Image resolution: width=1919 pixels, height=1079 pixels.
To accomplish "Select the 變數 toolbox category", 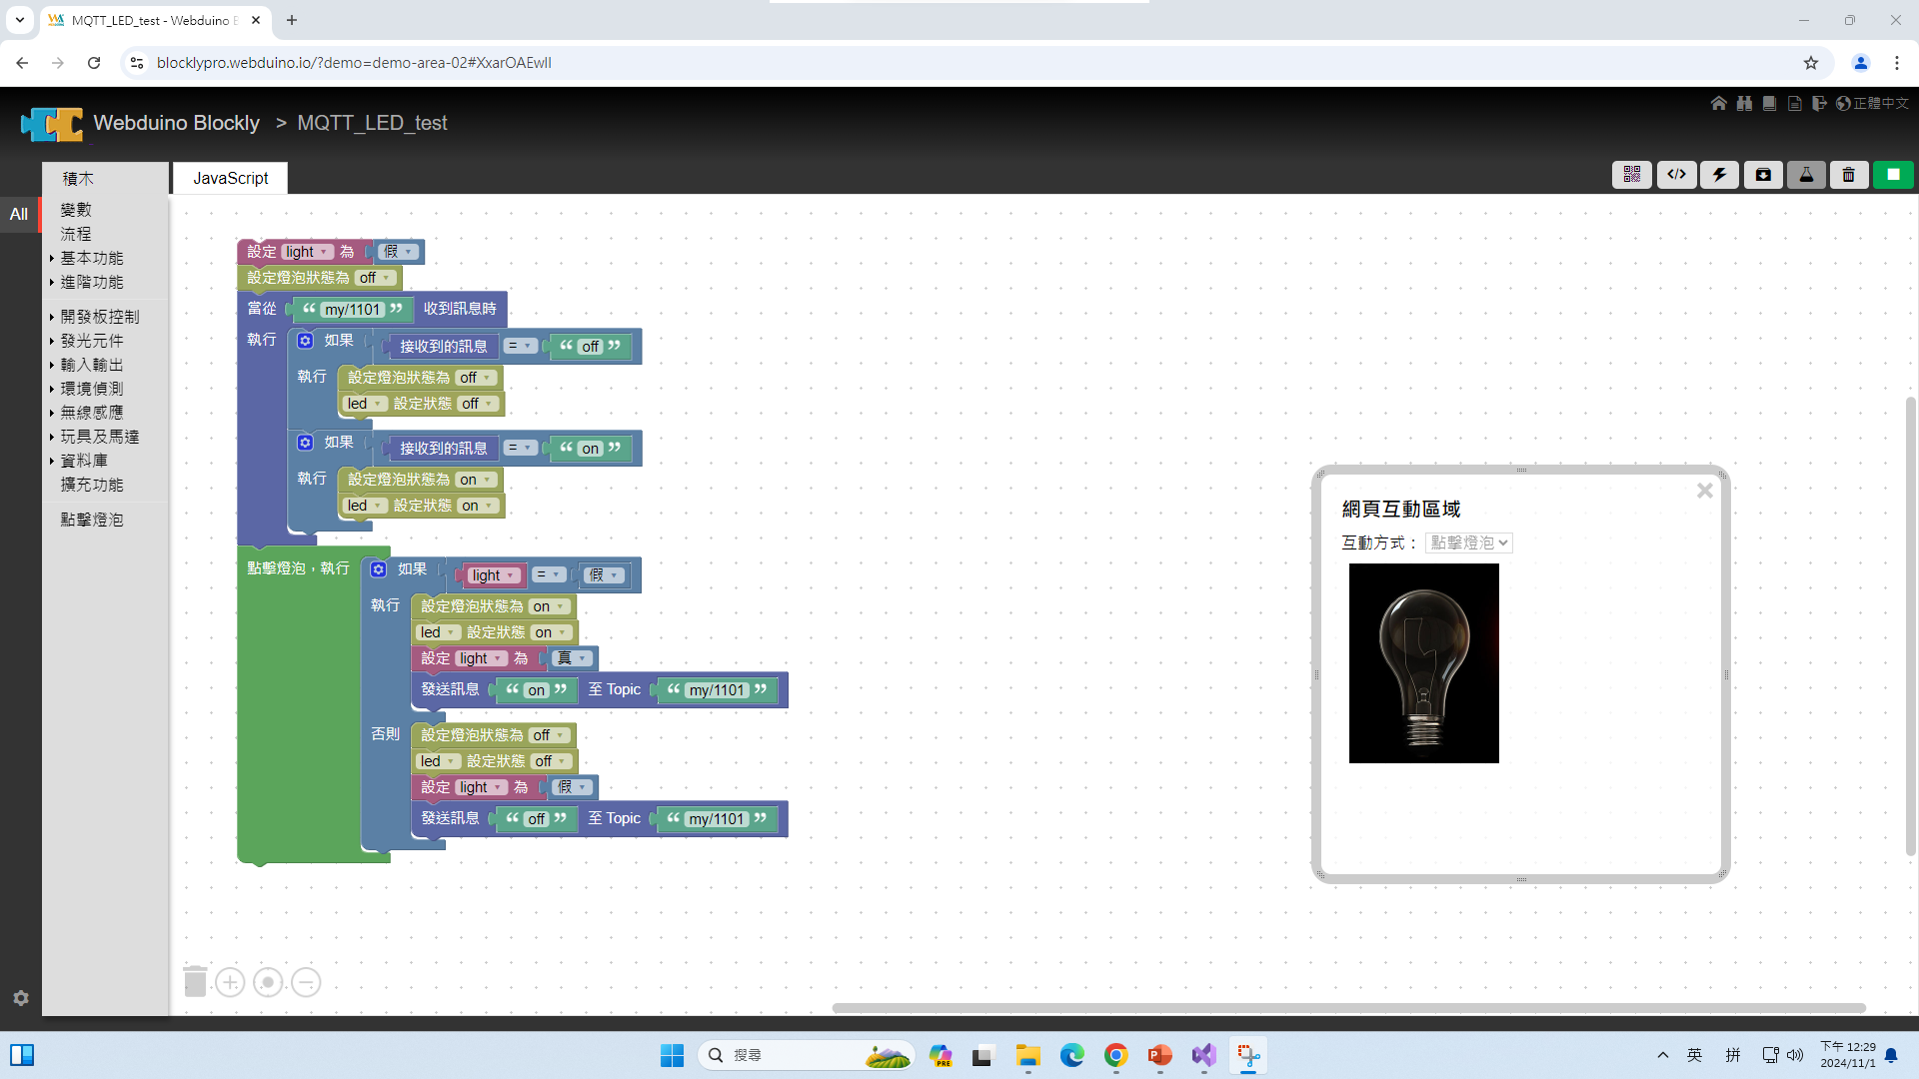I will (76, 210).
